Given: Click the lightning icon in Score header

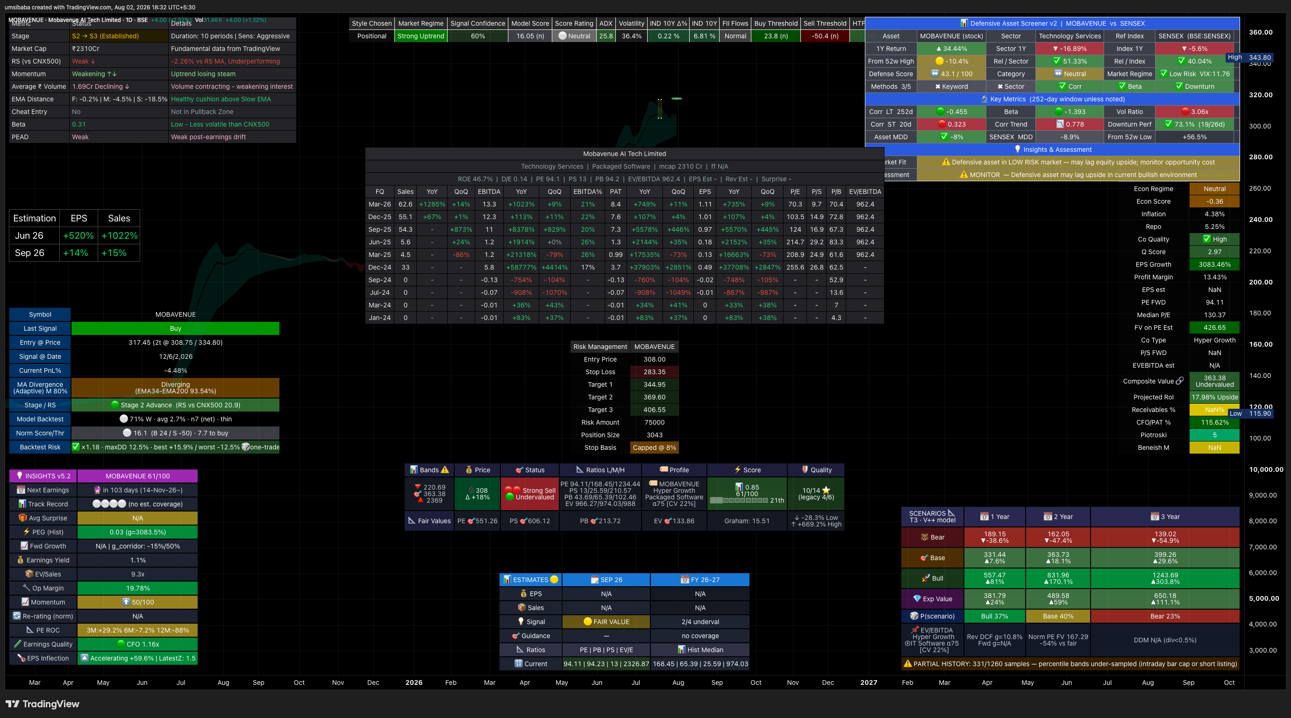Looking at the screenshot, I should click(737, 469).
